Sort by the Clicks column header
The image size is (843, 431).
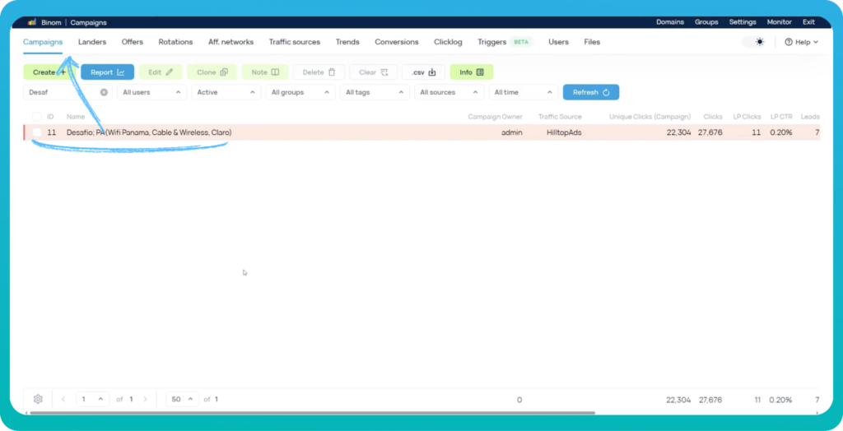(713, 117)
